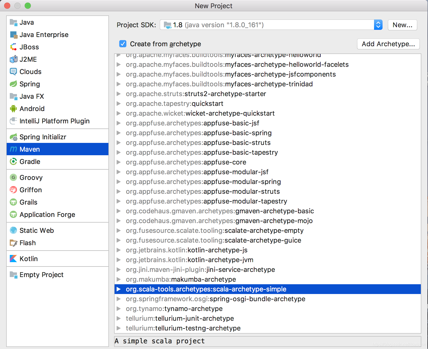
Task: Expand appfuse-basic-jsf archetype node
Action: 119,123
